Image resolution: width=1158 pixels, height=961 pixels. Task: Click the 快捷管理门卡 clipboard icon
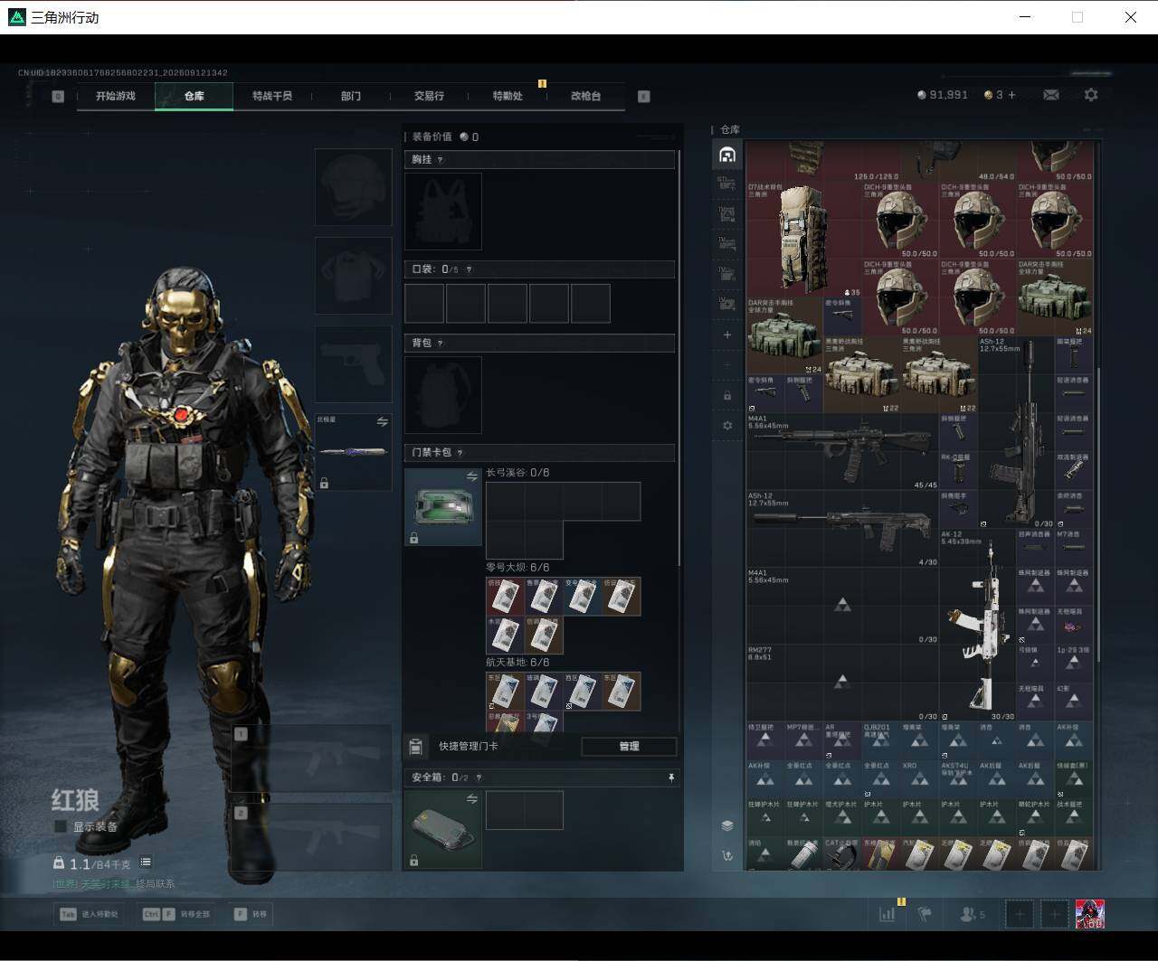(416, 747)
